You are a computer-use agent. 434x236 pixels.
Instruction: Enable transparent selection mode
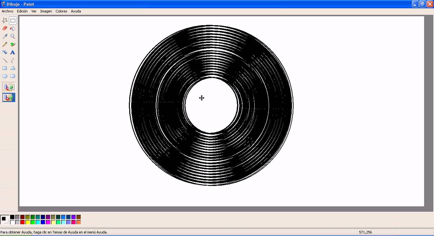[x=8, y=97]
